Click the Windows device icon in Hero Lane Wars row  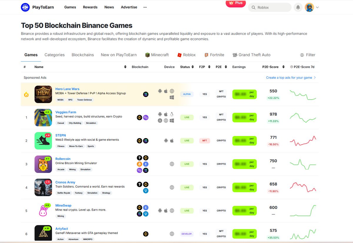[x=172, y=97]
